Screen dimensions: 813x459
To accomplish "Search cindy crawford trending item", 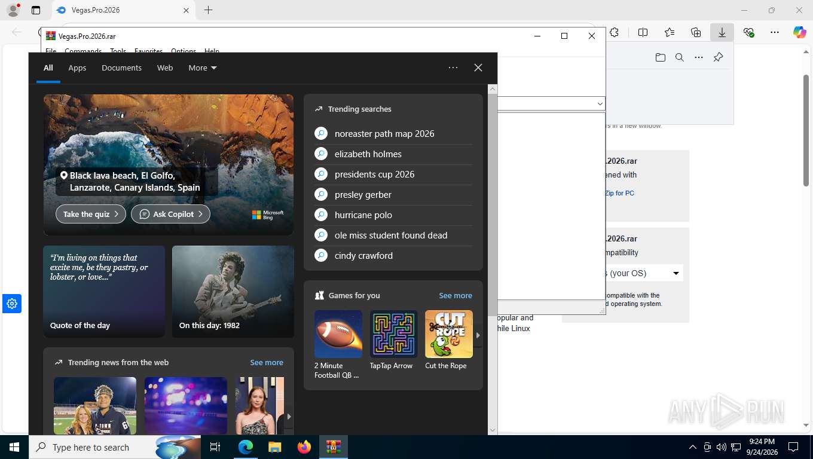I will [393, 256].
